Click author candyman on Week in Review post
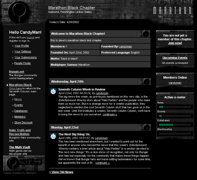This screenshot has width=197, height=180. tap(102, 93)
